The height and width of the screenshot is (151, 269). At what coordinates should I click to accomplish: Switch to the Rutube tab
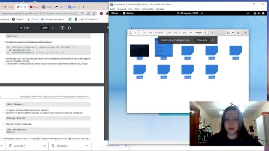(47, 7)
